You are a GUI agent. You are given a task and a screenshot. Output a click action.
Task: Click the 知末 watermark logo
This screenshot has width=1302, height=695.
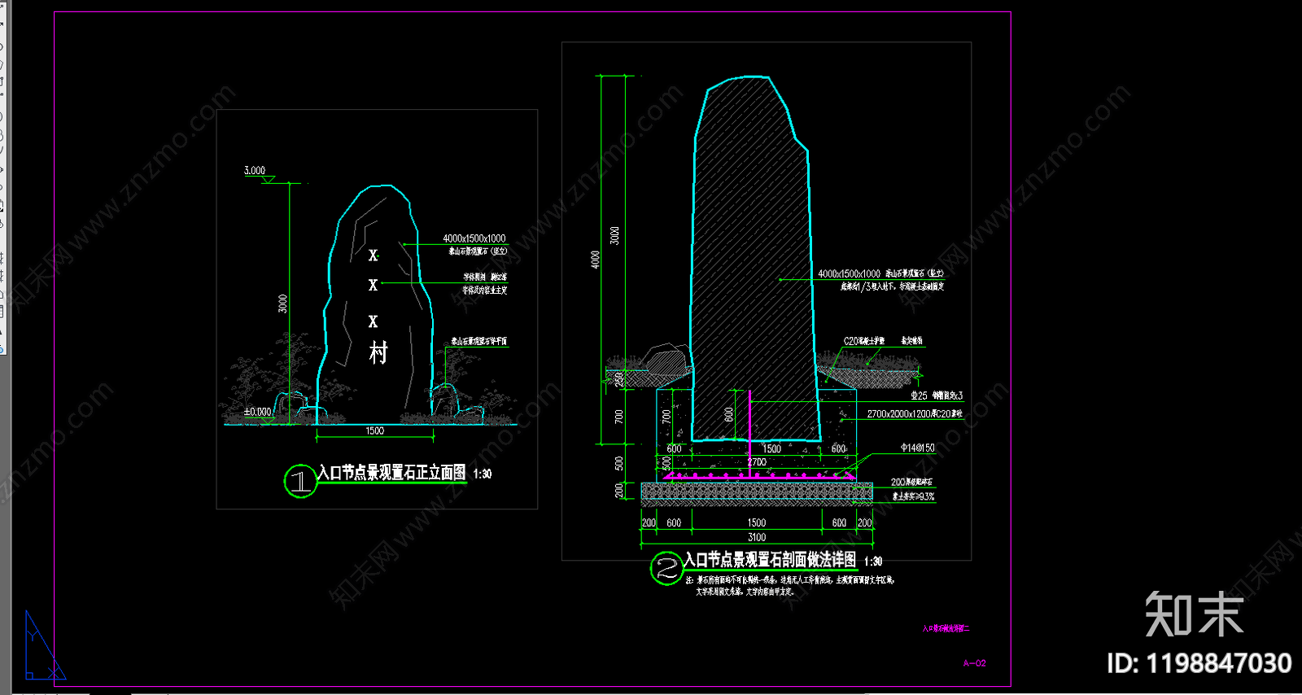tap(1194, 614)
